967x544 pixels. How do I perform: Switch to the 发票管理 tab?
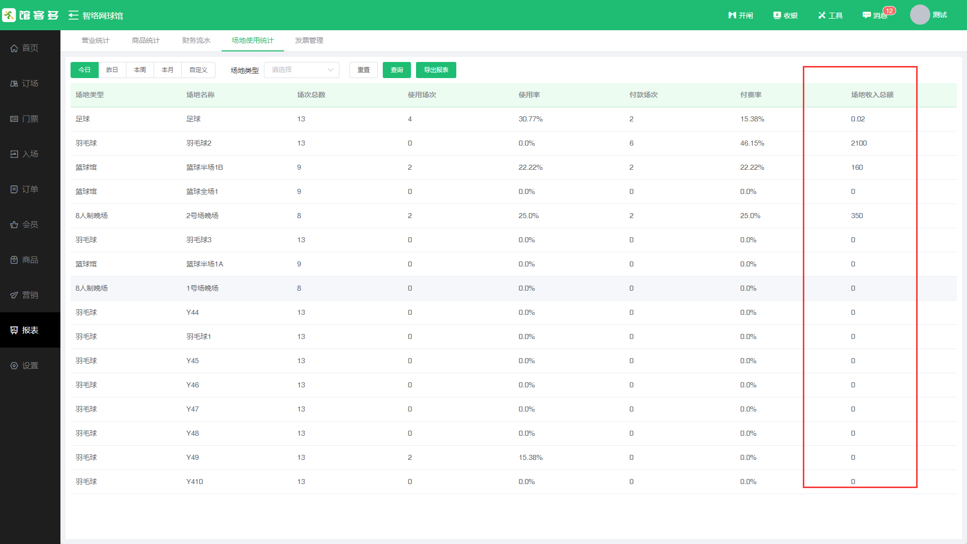tap(309, 40)
